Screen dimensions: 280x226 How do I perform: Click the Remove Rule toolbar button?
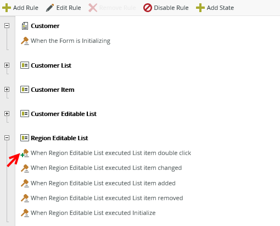point(112,8)
